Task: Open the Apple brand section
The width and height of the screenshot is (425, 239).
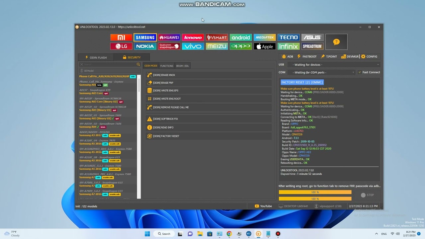Action: coord(265,46)
